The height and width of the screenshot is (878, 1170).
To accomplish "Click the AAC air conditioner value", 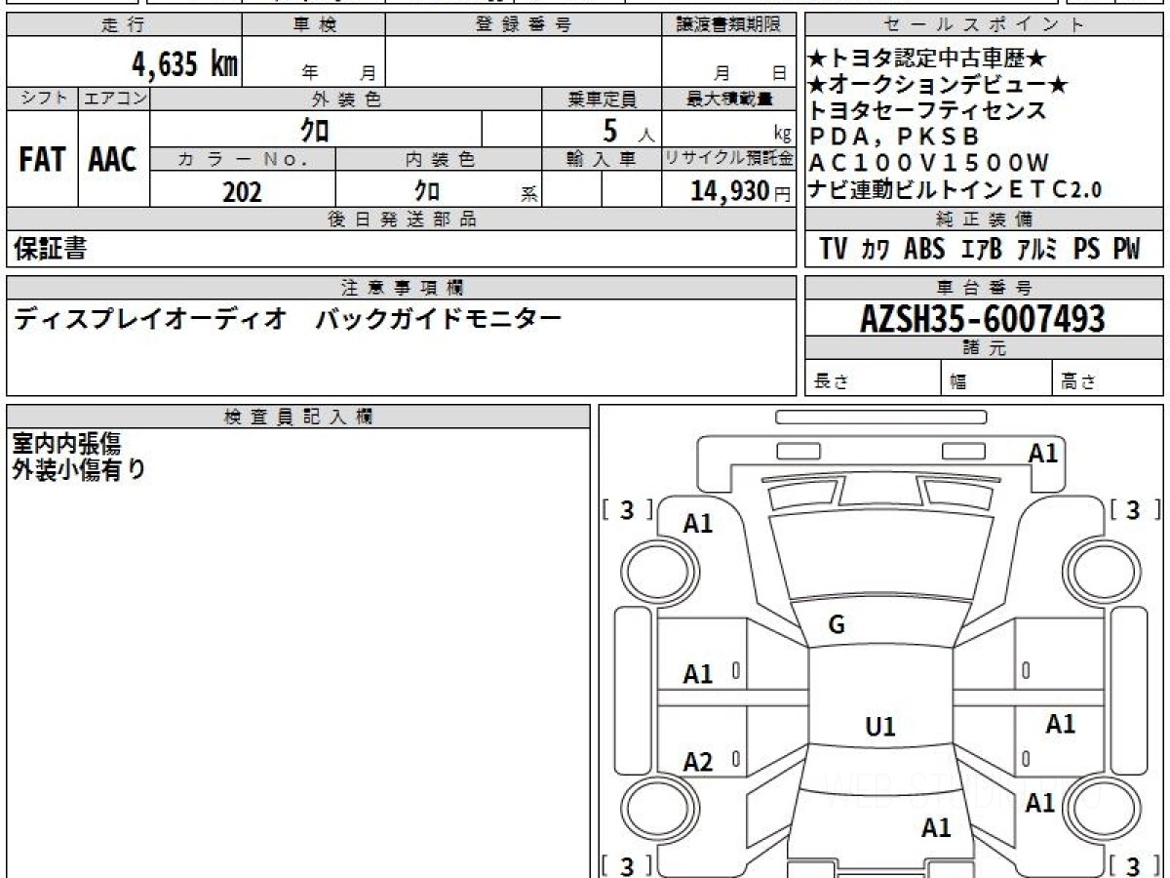I will [113, 160].
